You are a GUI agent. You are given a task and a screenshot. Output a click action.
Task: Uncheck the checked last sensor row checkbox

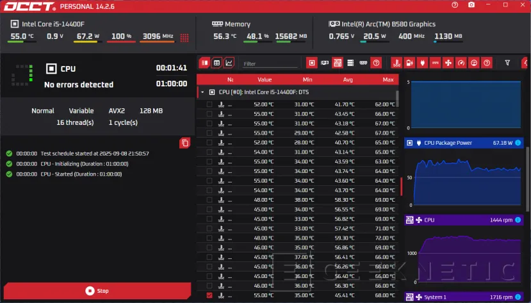click(x=209, y=295)
